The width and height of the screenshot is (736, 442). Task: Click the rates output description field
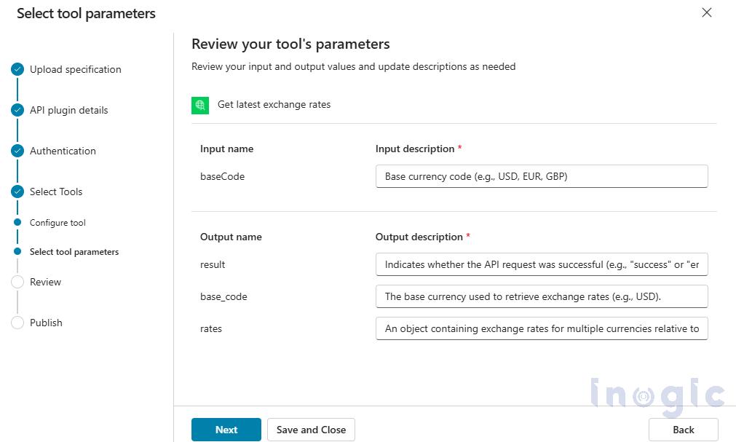pos(541,328)
